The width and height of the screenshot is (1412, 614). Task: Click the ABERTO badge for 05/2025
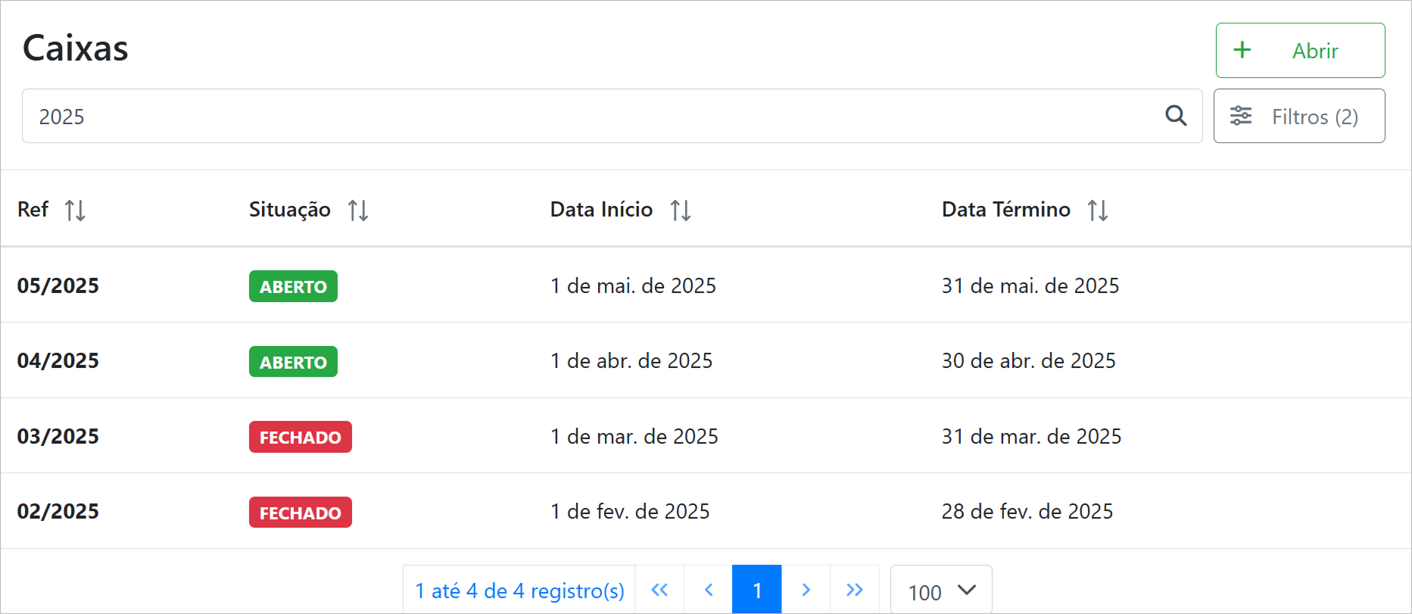293,286
